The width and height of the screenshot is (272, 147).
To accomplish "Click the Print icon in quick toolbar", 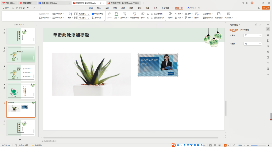I will pos(20,8).
